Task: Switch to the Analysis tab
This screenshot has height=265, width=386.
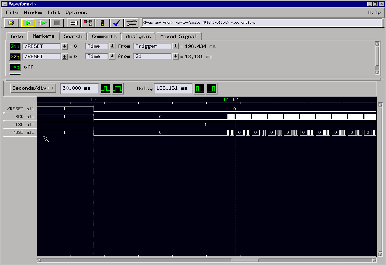Action: click(x=138, y=36)
